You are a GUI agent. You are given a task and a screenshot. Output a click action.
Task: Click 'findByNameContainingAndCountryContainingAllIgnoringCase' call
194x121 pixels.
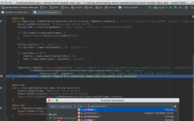[x=67, y=71]
